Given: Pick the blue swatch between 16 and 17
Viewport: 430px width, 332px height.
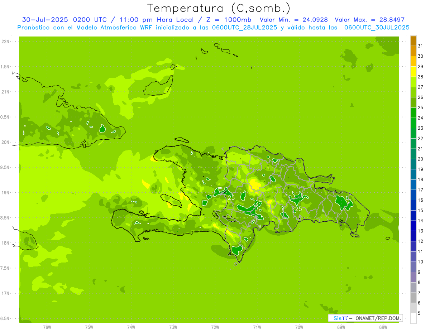Looking at the screenshot, I should tap(413, 195).
